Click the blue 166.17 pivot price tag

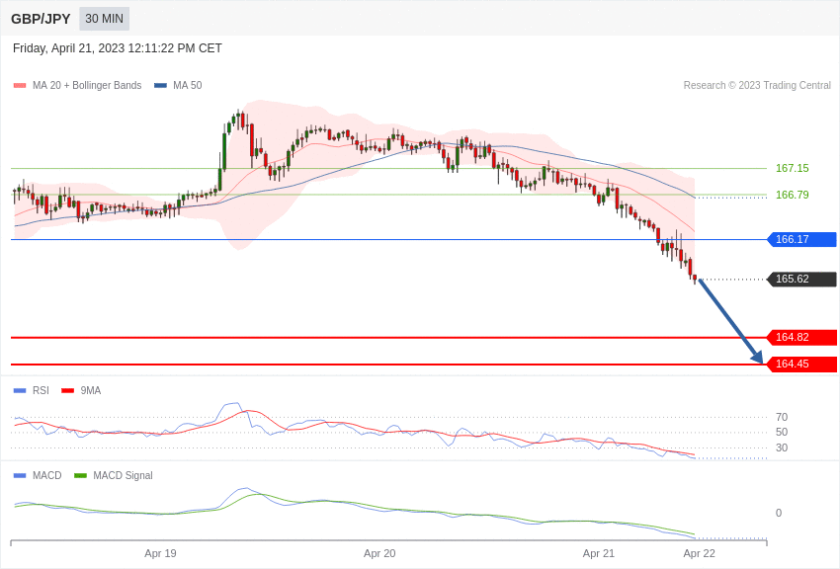(x=802, y=239)
